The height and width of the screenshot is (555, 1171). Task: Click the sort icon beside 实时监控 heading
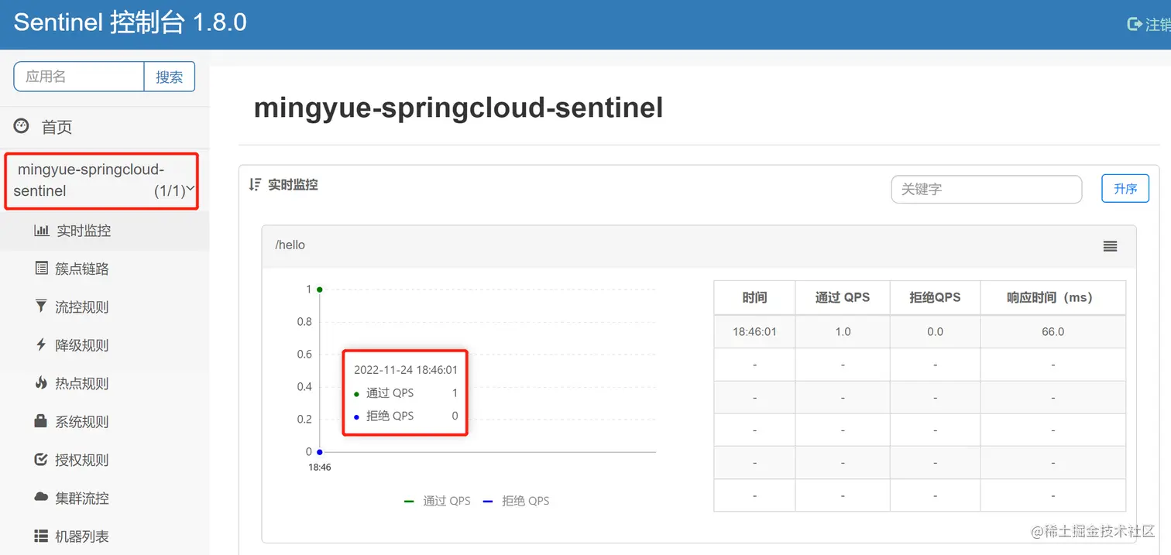pyautogui.click(x=255, y=185)
